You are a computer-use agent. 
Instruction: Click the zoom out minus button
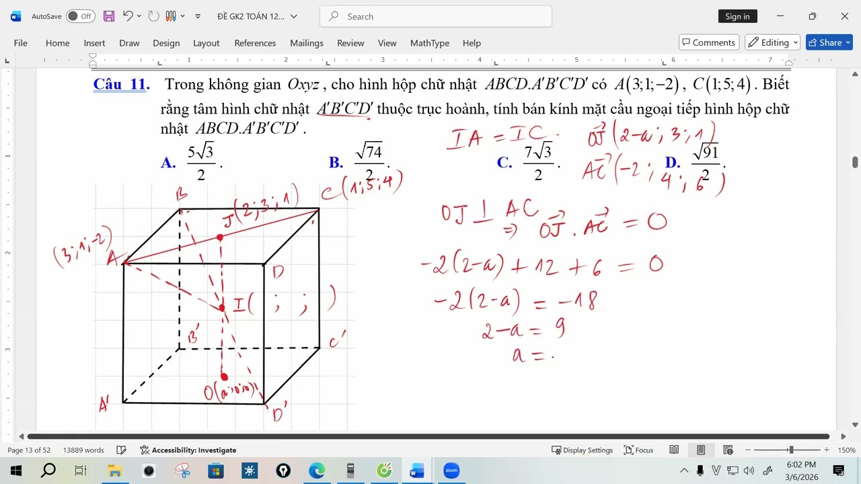(747, 450)
